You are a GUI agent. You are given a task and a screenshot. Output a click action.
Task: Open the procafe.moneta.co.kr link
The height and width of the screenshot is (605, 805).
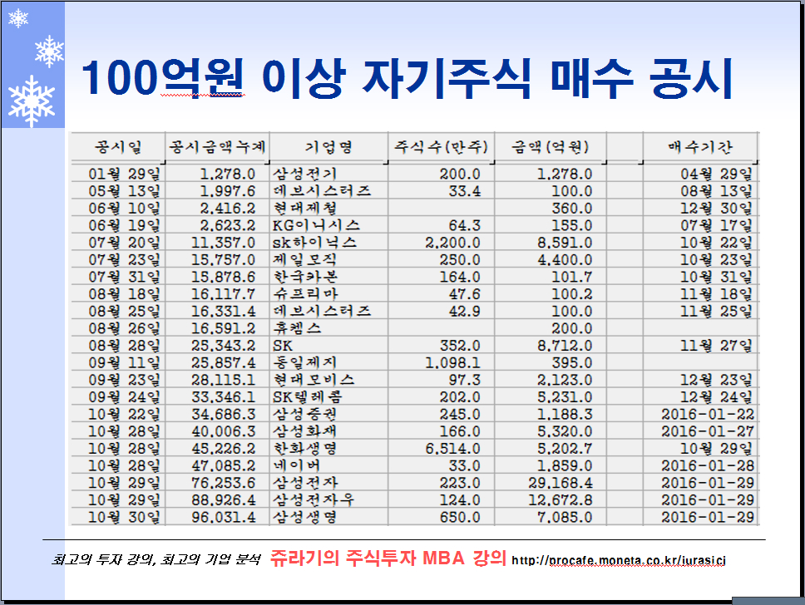[619, 560]
